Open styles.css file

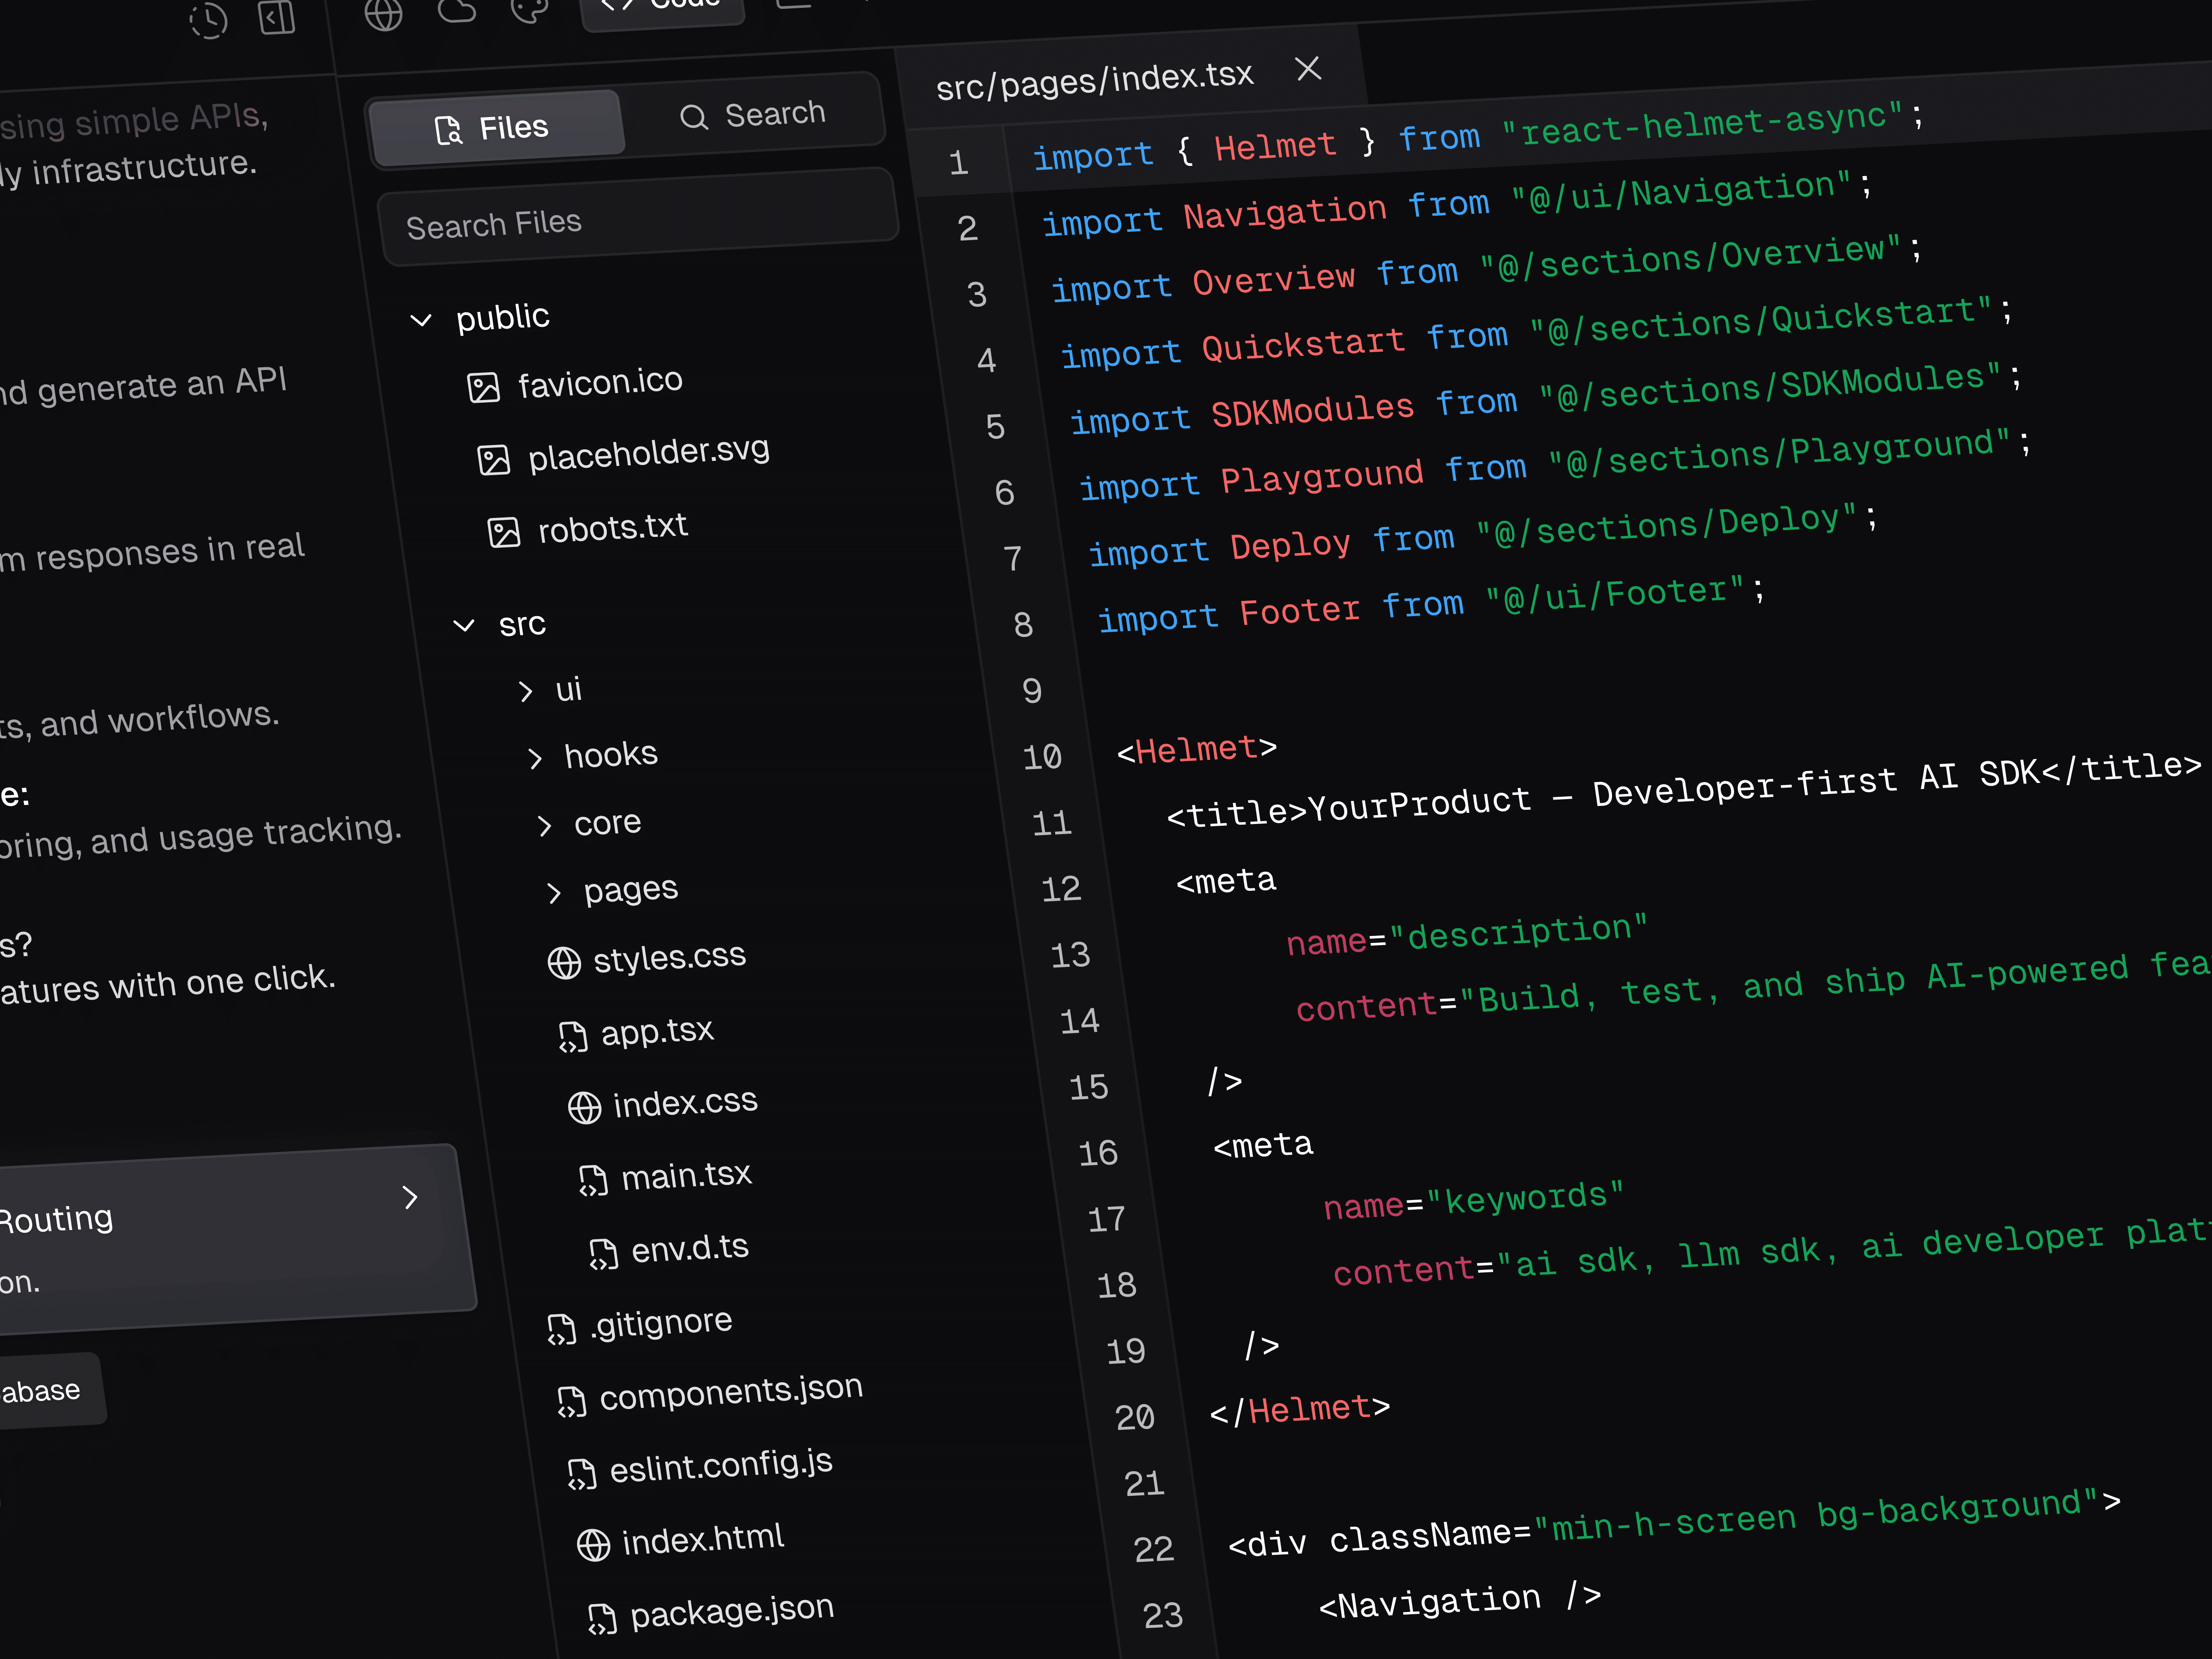[668, 957]
